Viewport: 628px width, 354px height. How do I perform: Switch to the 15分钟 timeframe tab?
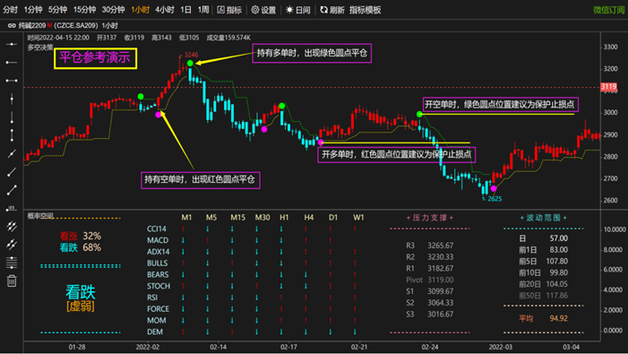point(84,10)
